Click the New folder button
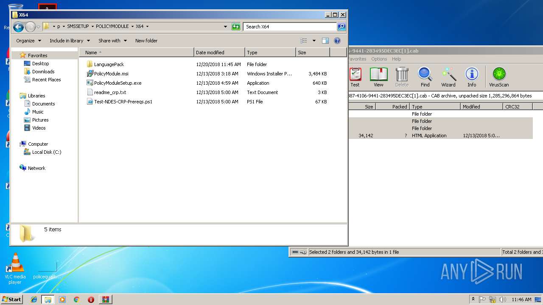 [146, 41]
